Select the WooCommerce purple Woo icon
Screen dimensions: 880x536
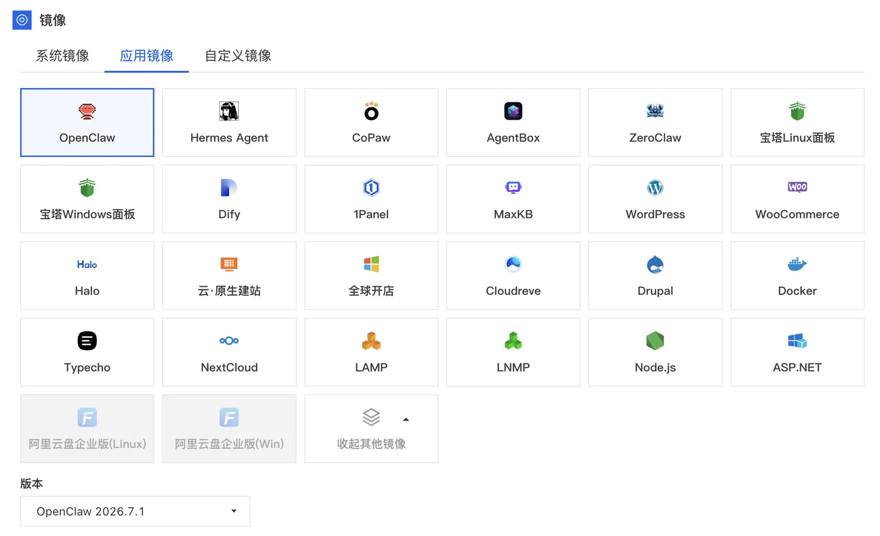[x=797, y=187]
